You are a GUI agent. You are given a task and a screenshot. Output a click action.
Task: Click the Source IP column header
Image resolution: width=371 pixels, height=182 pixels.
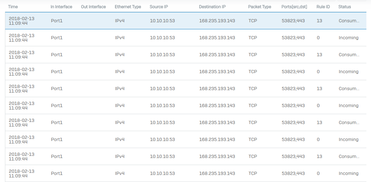pos(159,7)
